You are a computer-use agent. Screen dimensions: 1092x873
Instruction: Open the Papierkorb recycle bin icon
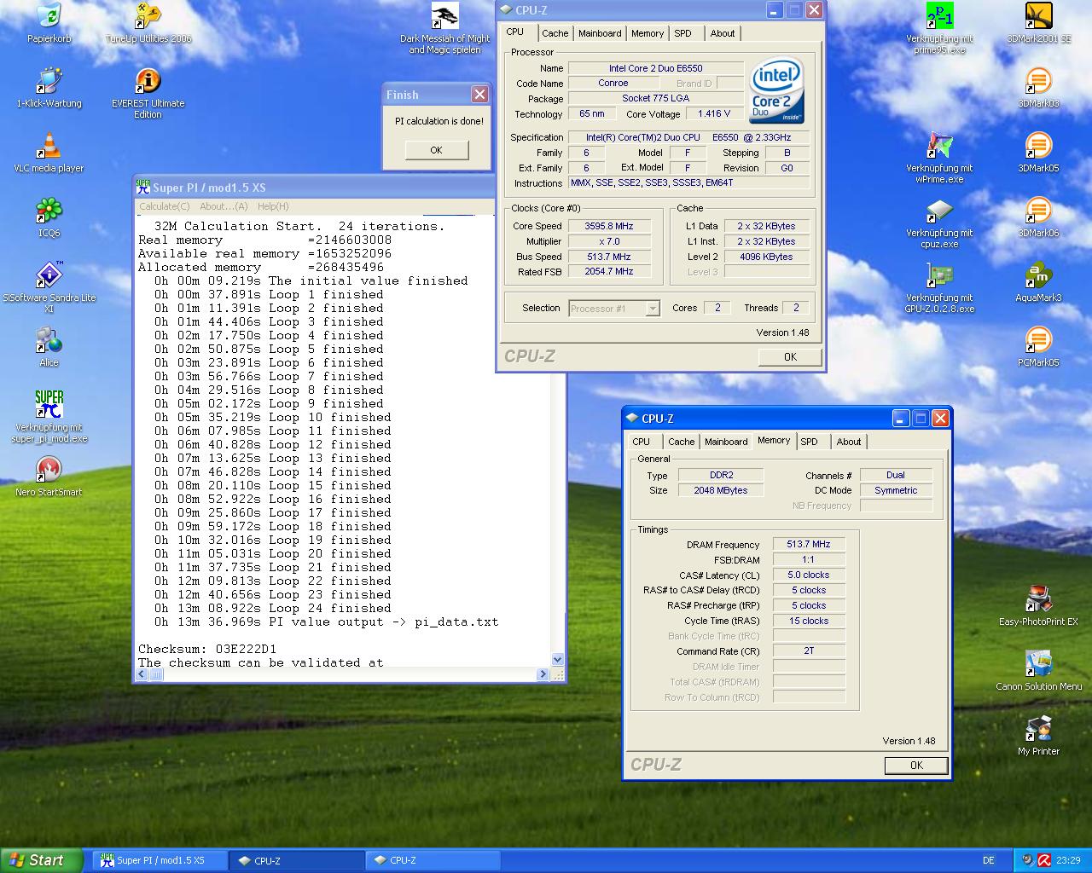[49, 17]
